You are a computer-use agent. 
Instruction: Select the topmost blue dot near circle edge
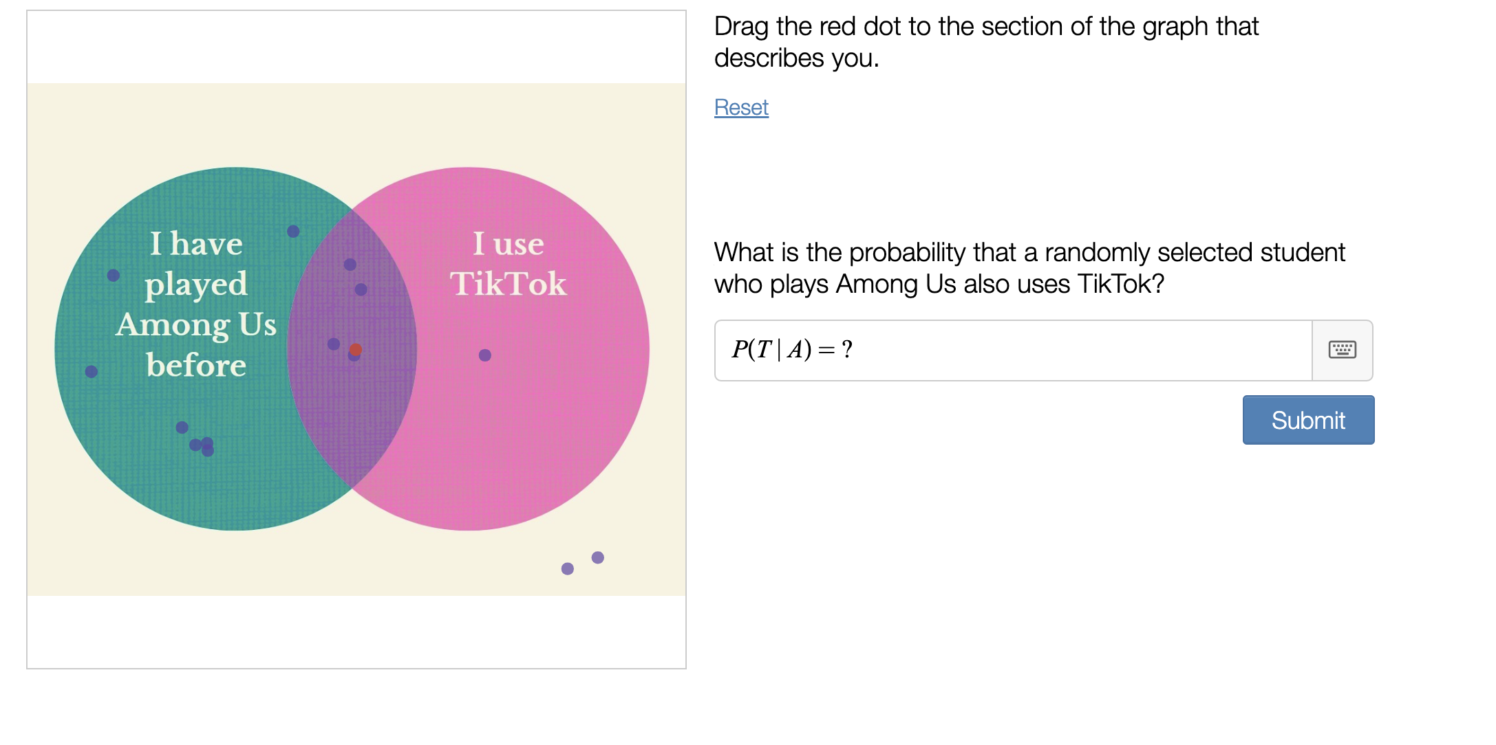[294, 231]
